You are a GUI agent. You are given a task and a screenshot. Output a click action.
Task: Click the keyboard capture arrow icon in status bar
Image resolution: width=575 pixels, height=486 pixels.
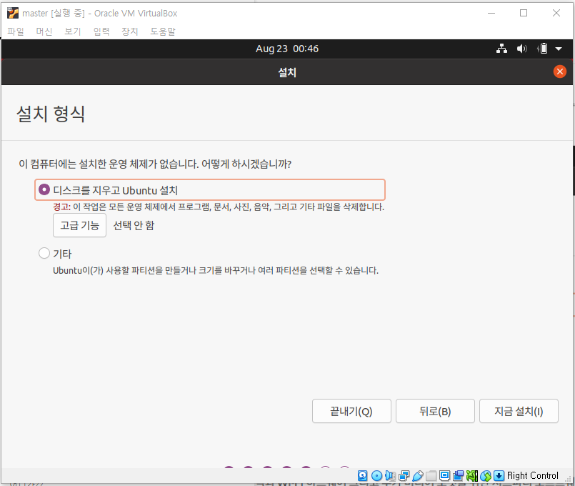pos(499,476)
